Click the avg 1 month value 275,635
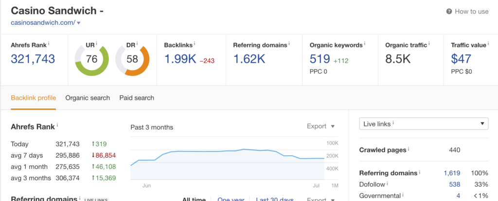The image size is (498, 201). pyautogui.click(x=67, y=166)
